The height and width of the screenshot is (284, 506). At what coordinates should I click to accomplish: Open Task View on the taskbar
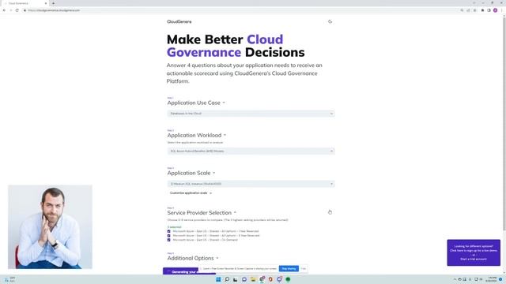236,279
